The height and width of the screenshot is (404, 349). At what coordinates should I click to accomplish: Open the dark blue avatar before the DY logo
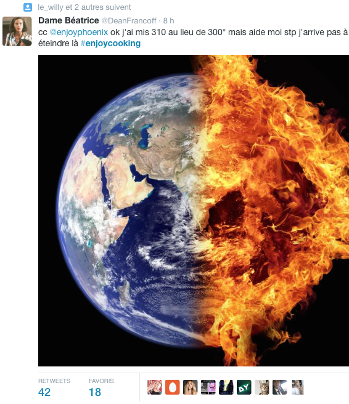[x=226, y=387]
